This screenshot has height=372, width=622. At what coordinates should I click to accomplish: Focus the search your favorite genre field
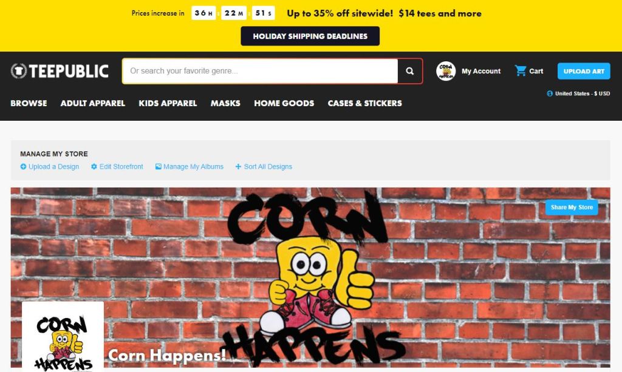[260, 71]
